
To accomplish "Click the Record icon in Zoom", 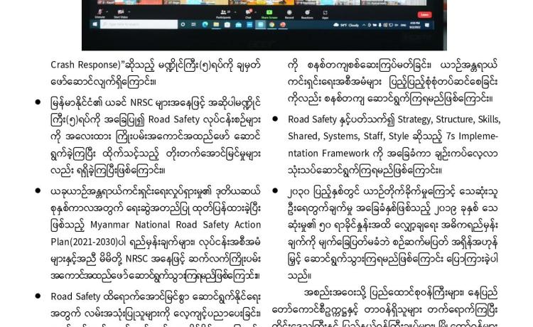I will 289,13.
